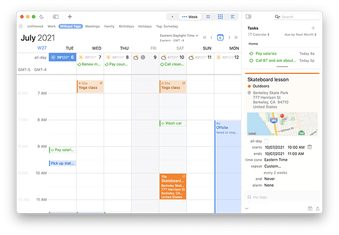This screenshot has width=339, height=235.
Task: Collapse the calendar set bar icon
Action: click(x=21, y=27)
